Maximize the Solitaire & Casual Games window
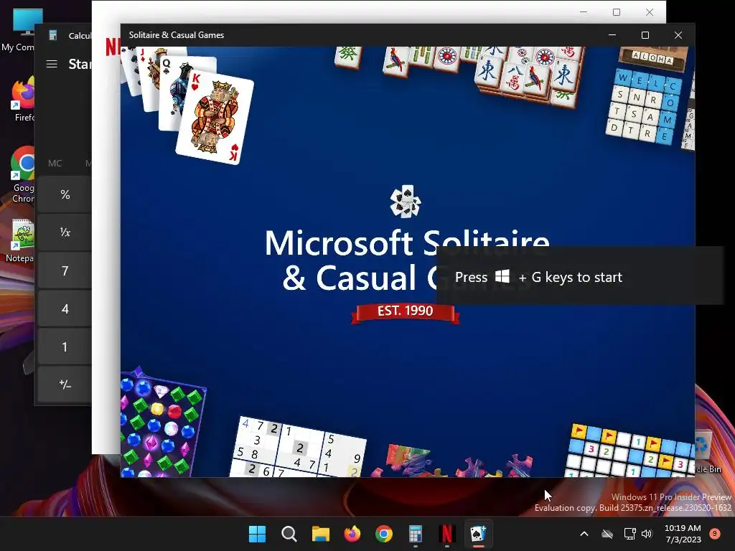This screenshot has width=735, height=551. (x=645, y=35)
